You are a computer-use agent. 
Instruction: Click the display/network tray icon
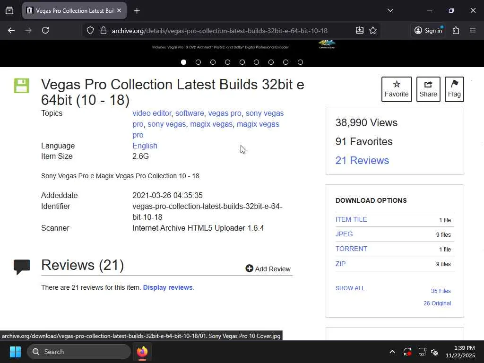coord(422,352)
